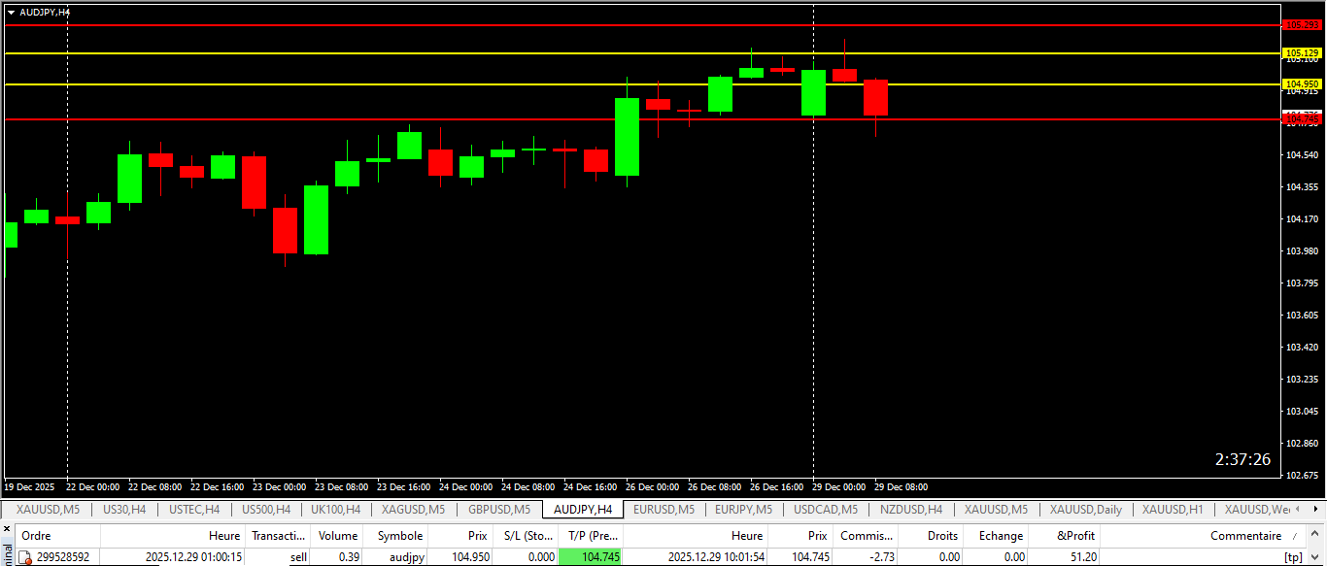Select the USTEC,H4 chart tab
The image size is (1327, 566).
[194, 510]
